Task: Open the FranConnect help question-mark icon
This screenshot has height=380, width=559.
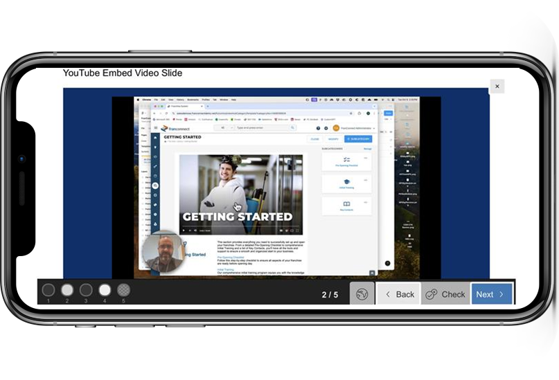Action: click(x=319, y=128)
